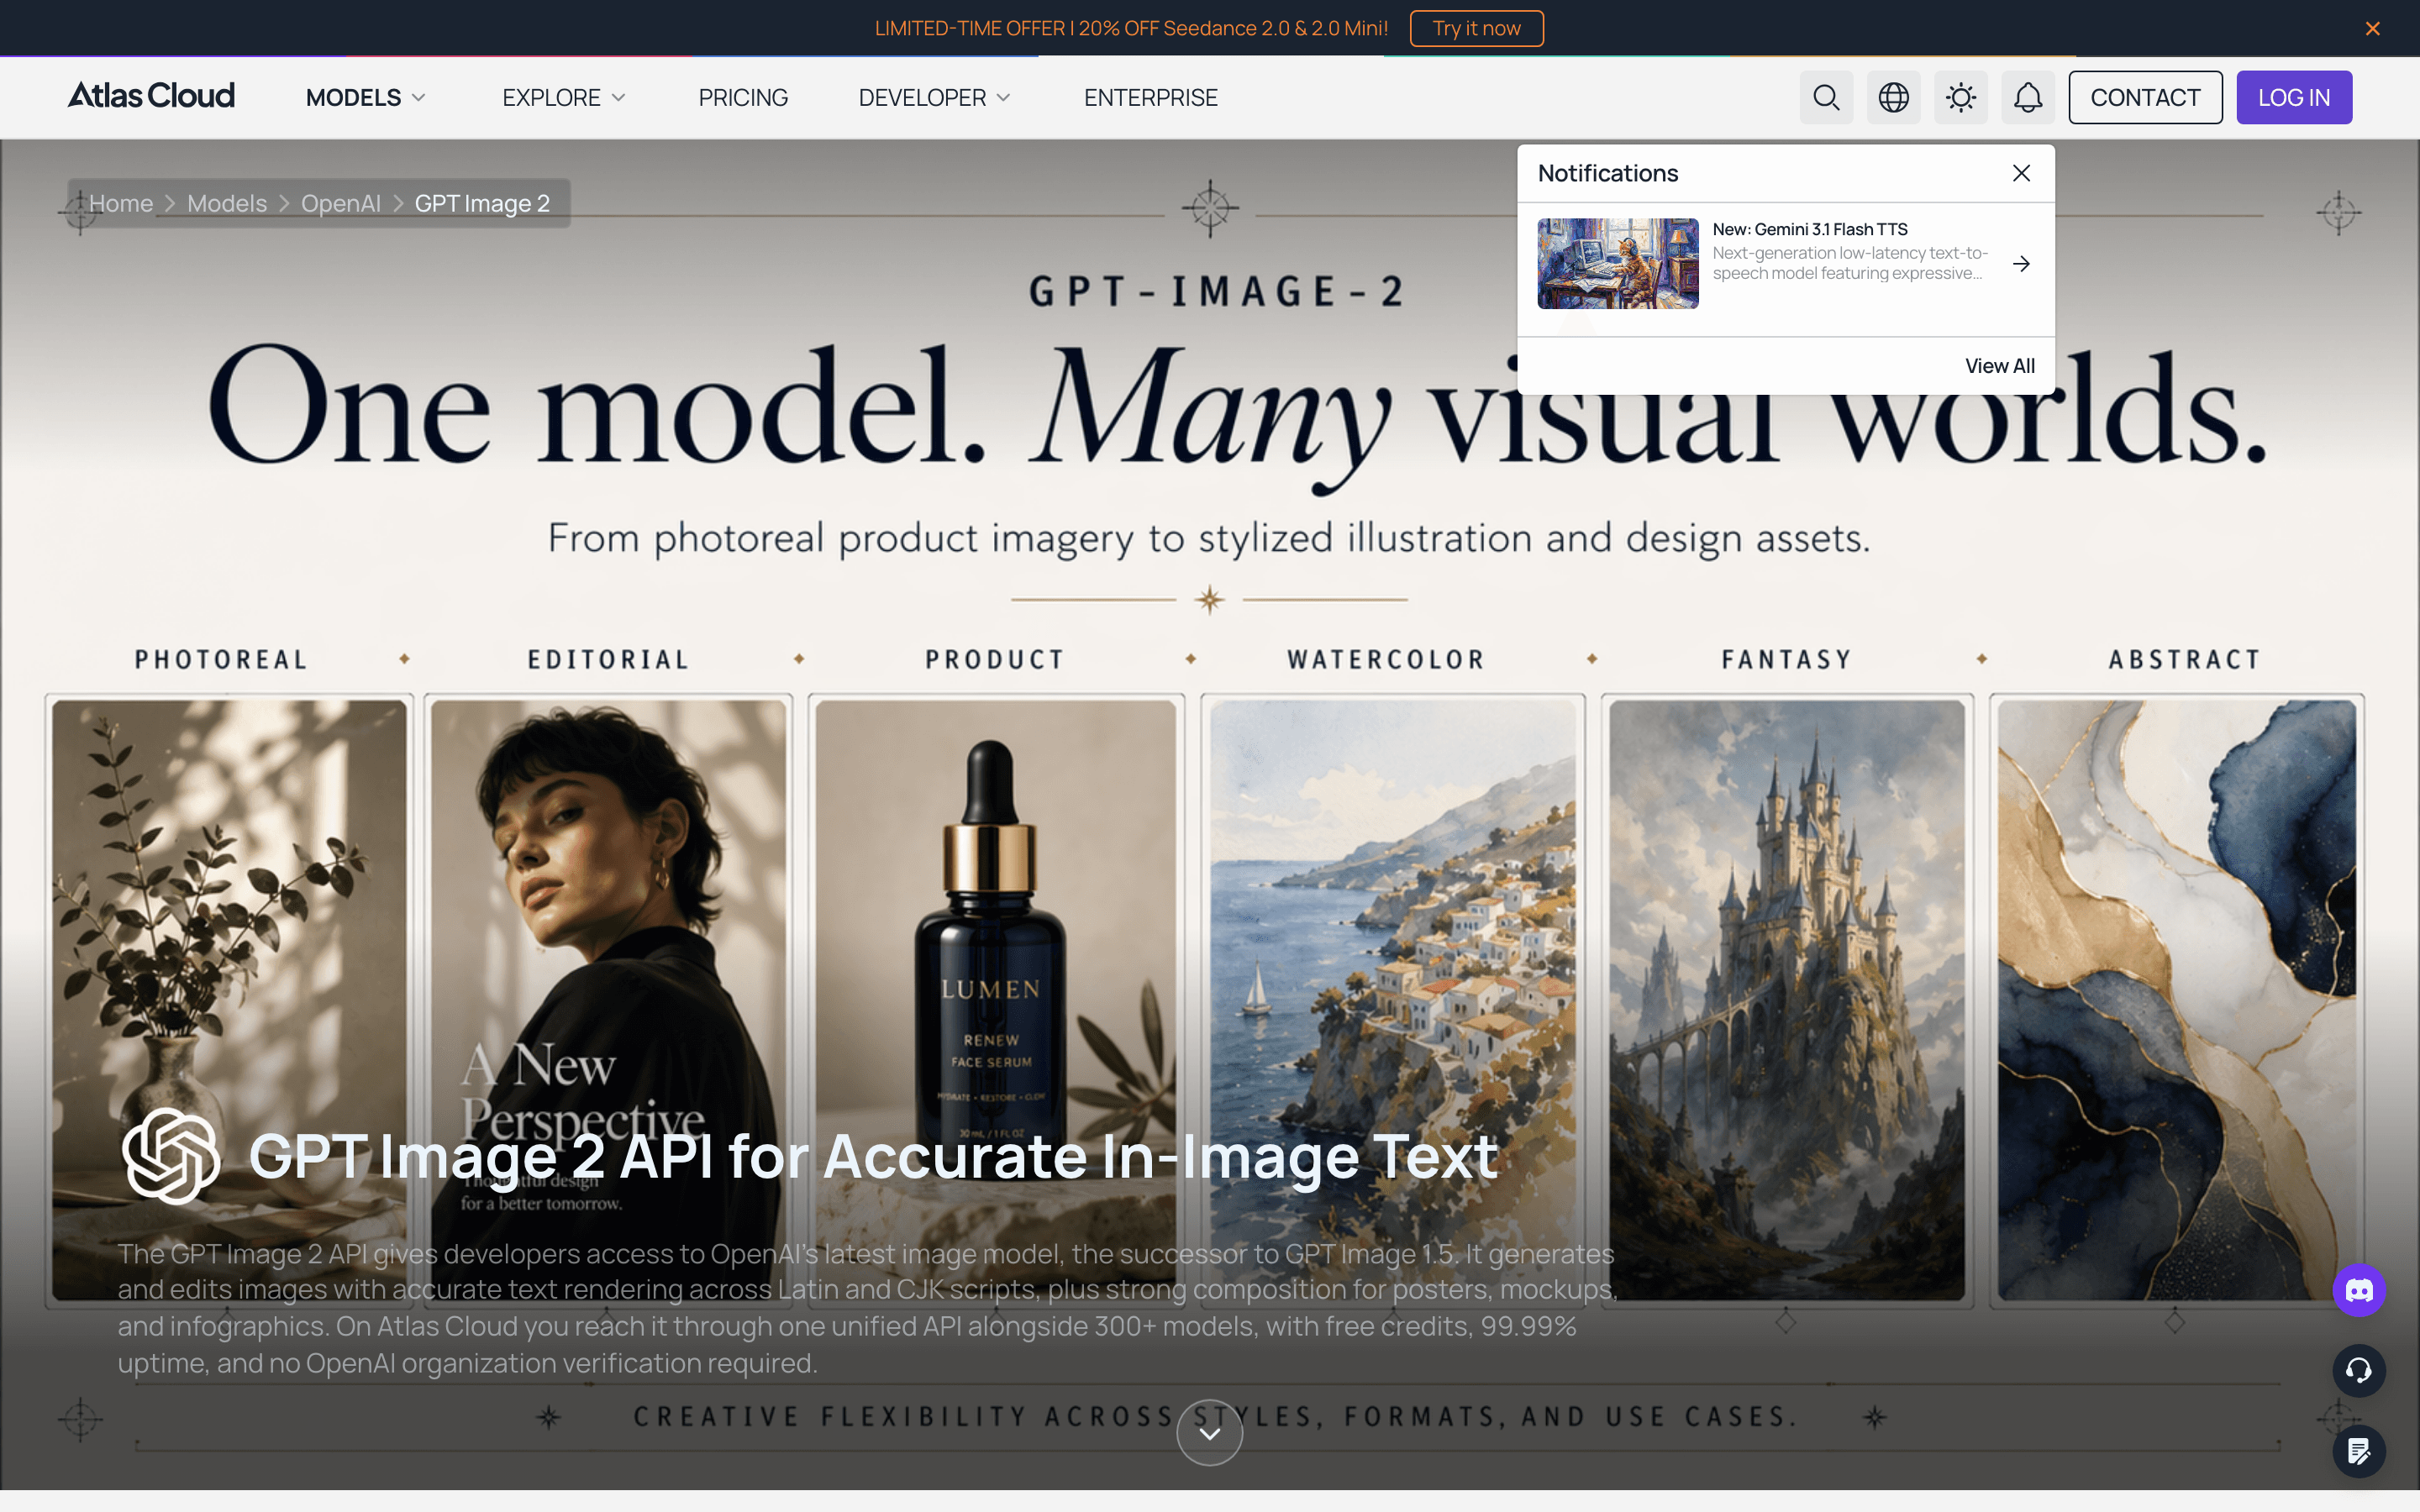Open arrow on Gemini 3.1 Flash TTS notification
The height and width of the screenshot is (1512, 2420).
pos(2021,264)
